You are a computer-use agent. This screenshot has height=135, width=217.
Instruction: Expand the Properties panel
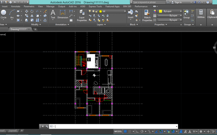coord(161,25)
